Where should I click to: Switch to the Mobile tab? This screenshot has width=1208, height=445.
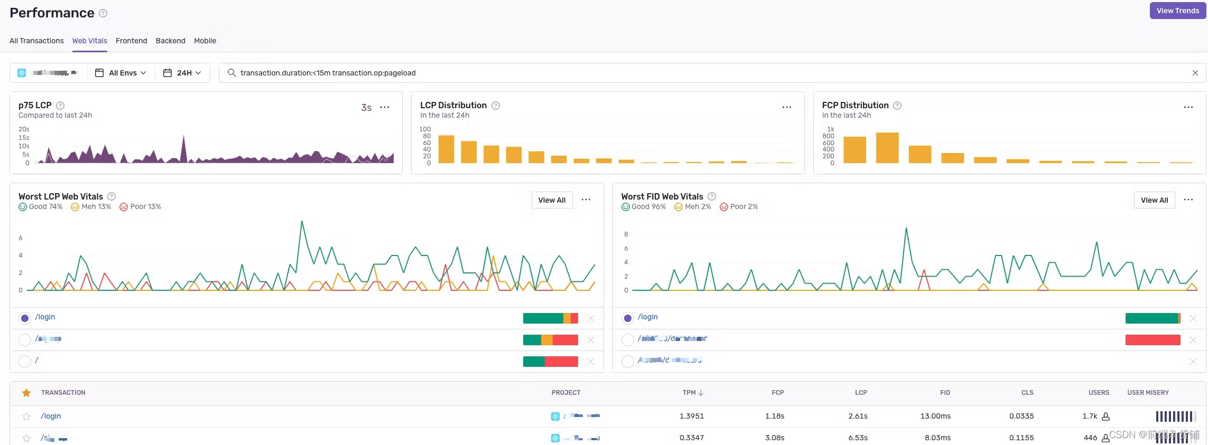coord(205,41)
